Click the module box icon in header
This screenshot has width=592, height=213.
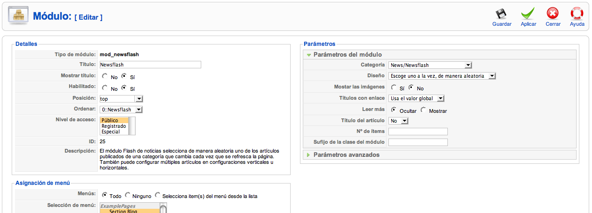[19, 16]
